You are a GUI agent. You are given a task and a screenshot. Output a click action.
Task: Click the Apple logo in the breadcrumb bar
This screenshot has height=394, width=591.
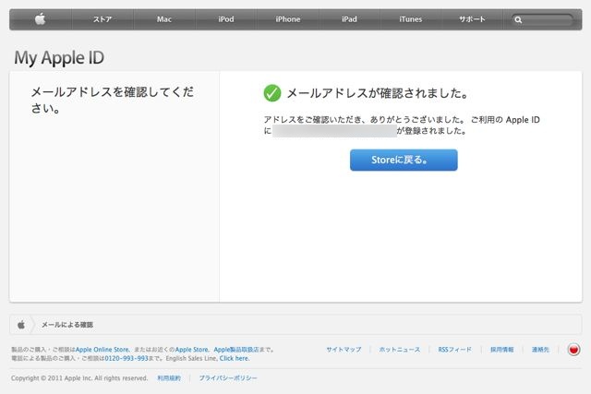[x=21, y=324]
